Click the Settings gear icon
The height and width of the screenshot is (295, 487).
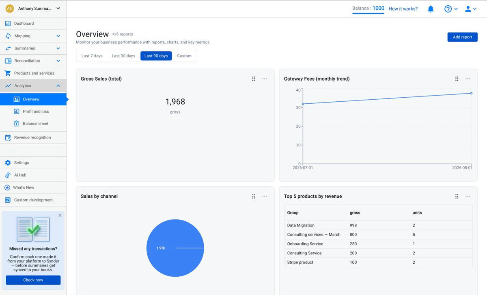(8, 163)
